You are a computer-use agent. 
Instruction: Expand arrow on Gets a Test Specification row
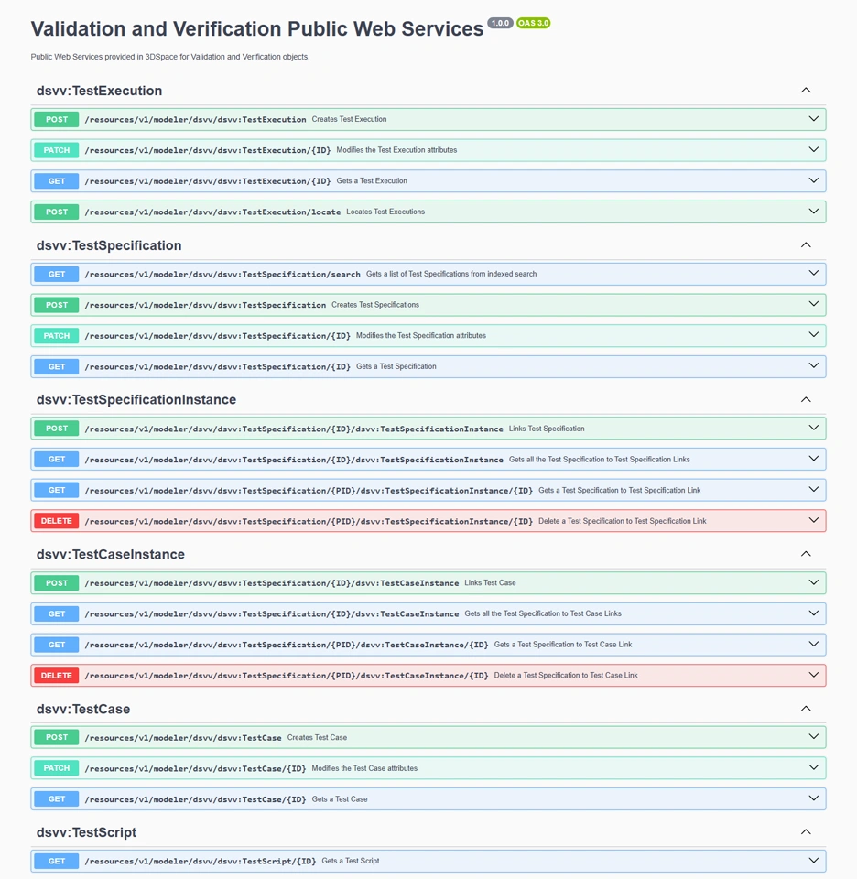click(x=813, y=365)
